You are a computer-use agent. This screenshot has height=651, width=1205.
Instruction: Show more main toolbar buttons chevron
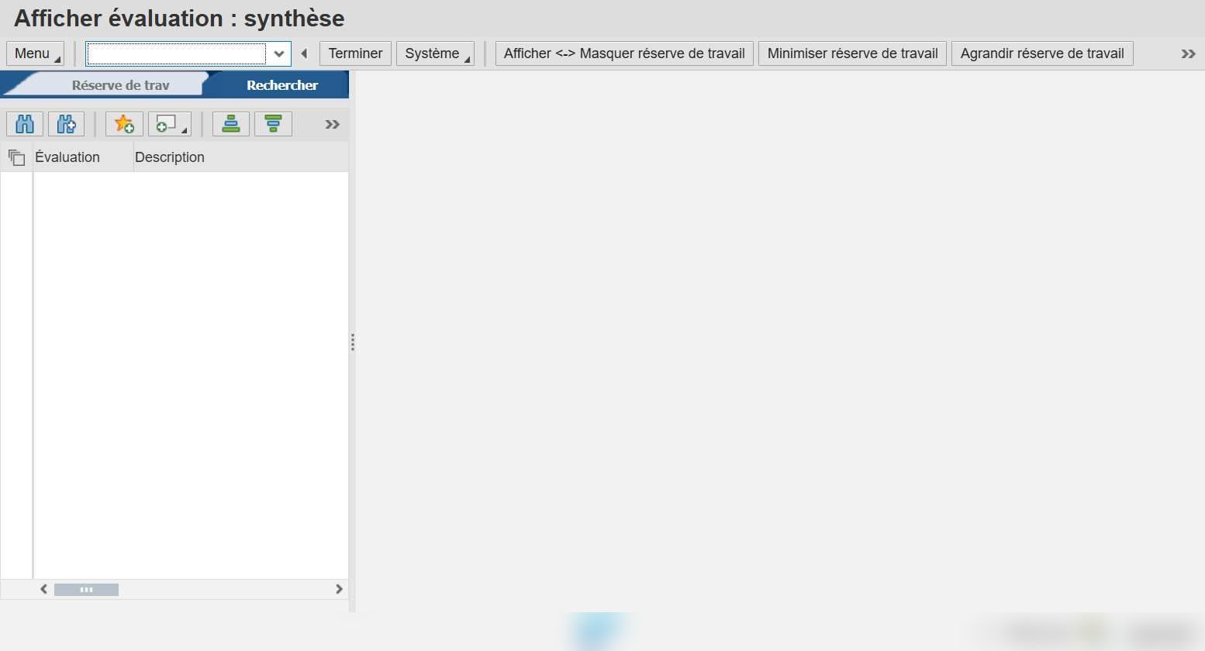pos(1188,53)
